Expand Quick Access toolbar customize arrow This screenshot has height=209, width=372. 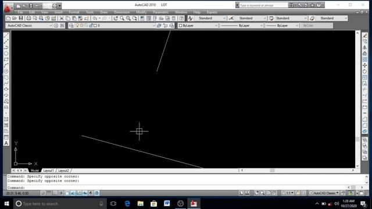[x=60, y=5]
